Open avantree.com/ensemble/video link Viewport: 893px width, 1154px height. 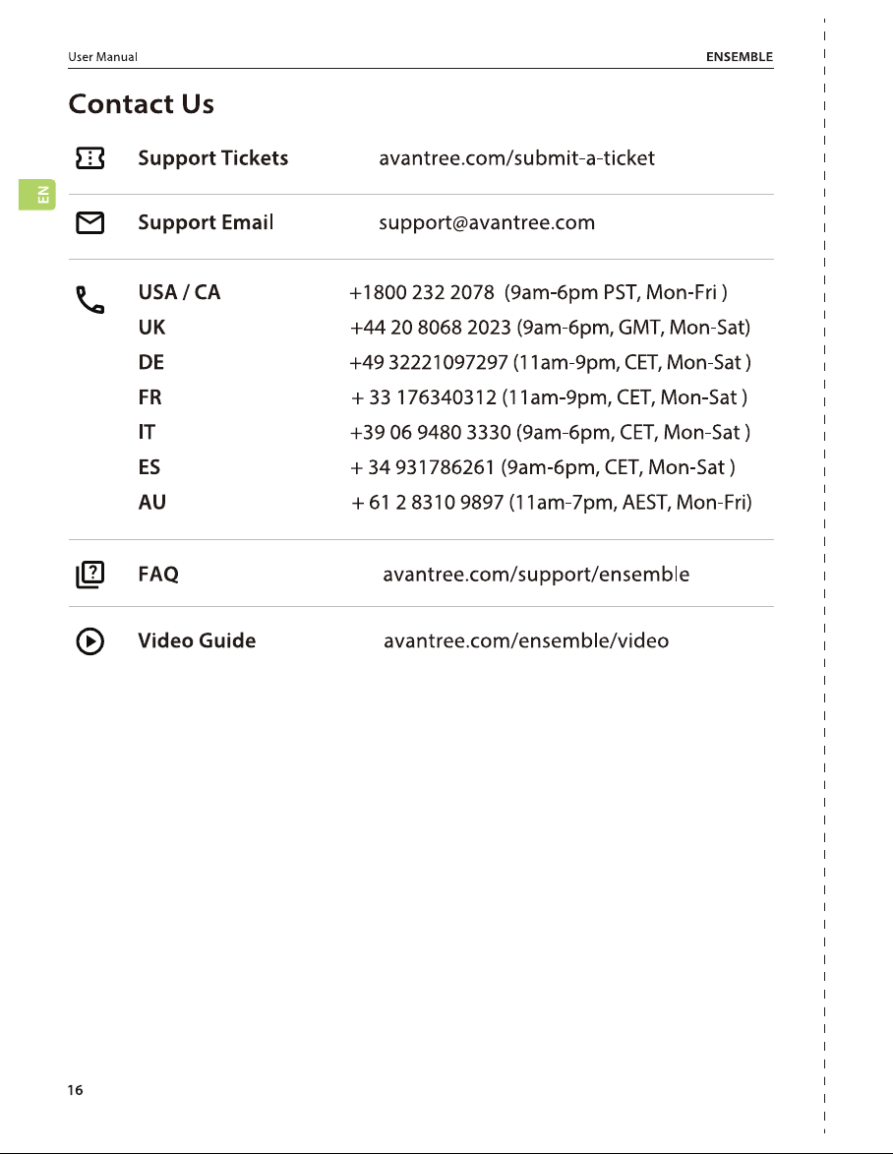click(526, 641)
